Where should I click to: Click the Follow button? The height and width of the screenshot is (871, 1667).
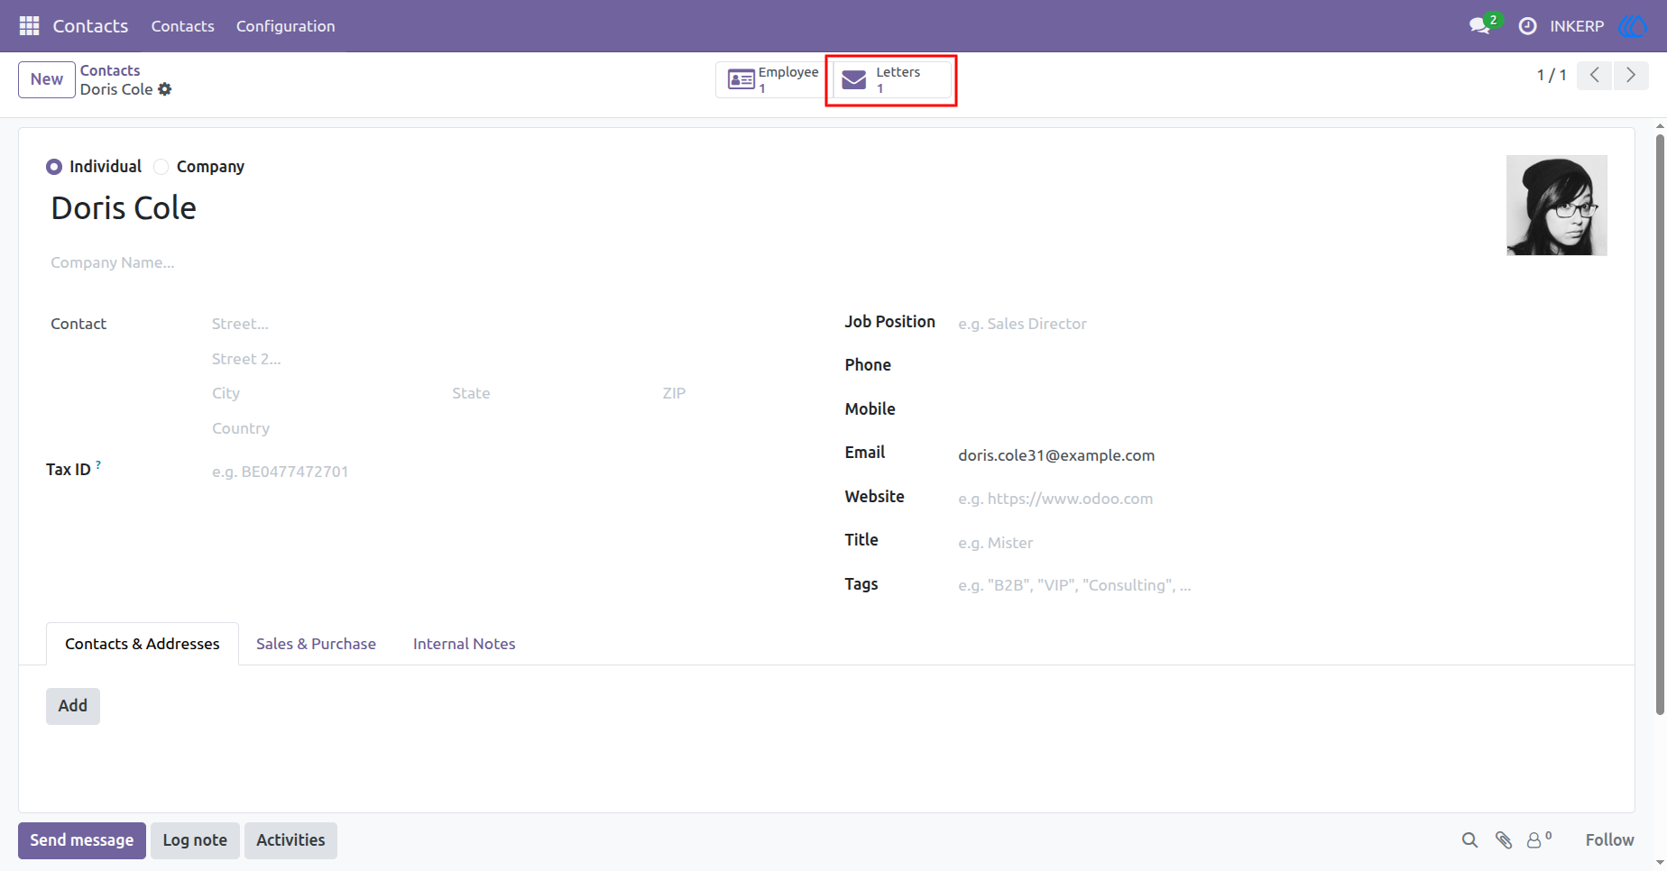[x=1609, y=840]
